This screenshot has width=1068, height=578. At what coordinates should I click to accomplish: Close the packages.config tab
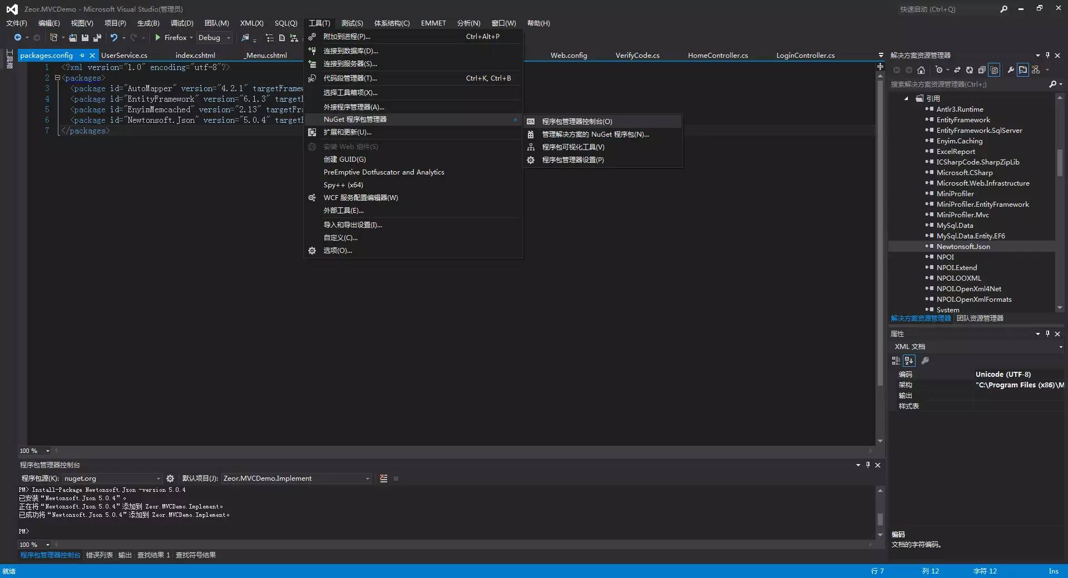tap(92, 55)
